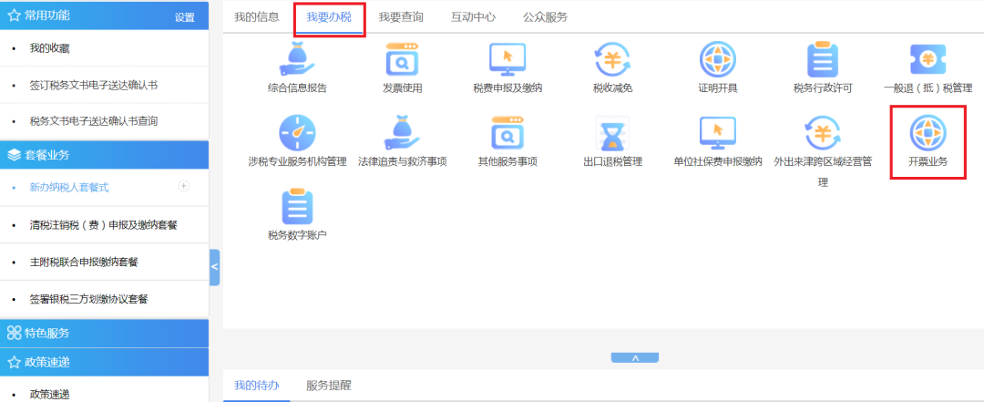Viewport: 984px width, 402px height.
Task: Open the 税务行政许可 icon
Action: [823, 60]
